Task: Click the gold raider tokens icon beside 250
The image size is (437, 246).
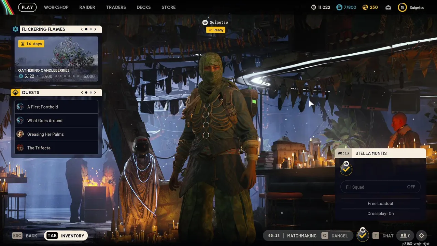Action: tap(365, 7)
